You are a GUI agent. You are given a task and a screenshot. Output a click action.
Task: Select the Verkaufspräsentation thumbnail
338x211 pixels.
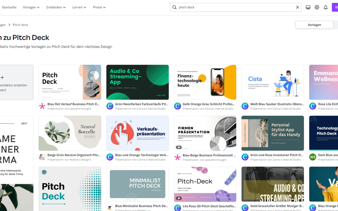click(137, 133)
